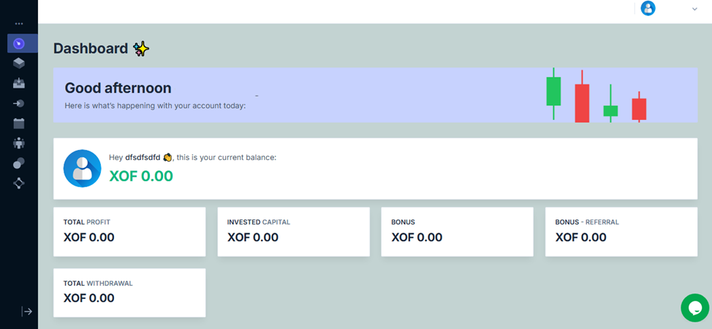This screenshot has width=712, height=329.
Task: Select the people group icon in sidebar
Action: (19, 143)
